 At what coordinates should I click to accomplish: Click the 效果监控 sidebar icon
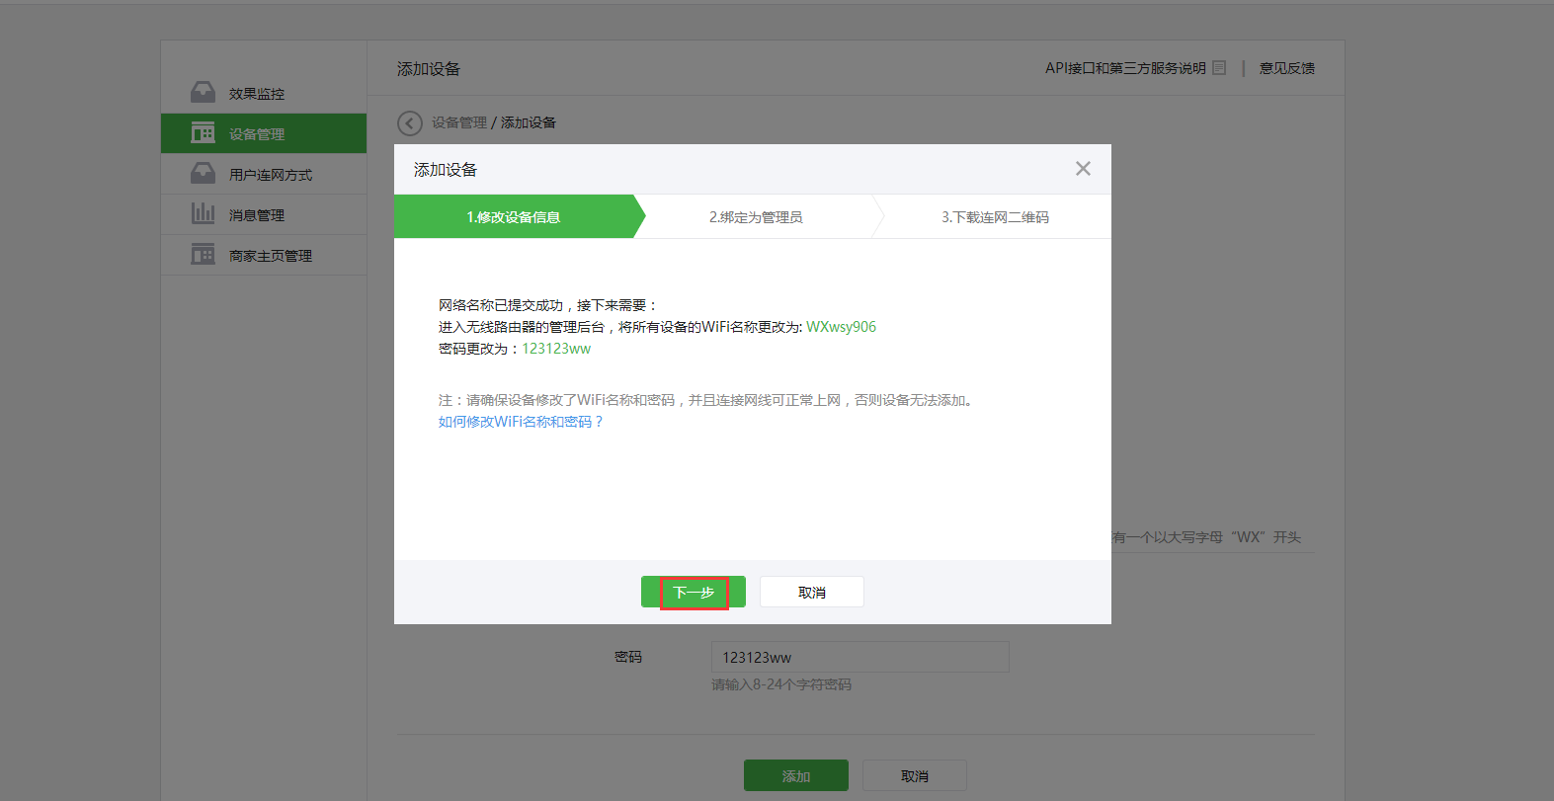pyautogui.click(x=203, y=93)
